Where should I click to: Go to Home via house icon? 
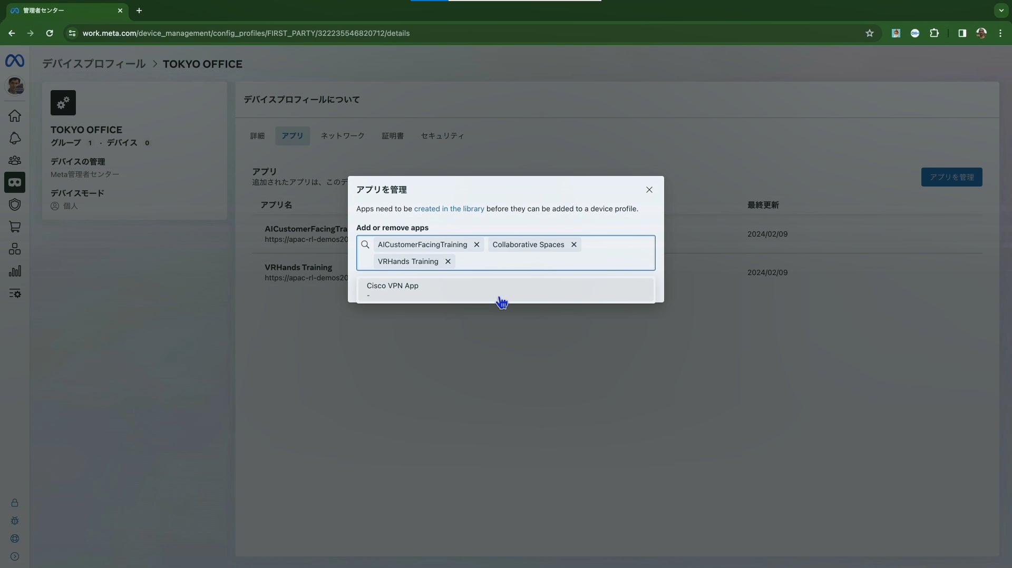click(x=15, y=115)
